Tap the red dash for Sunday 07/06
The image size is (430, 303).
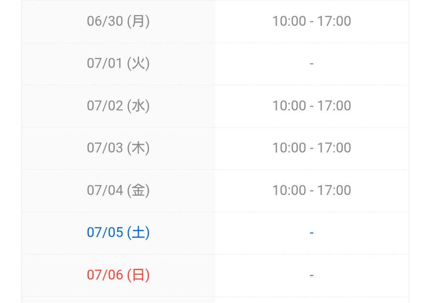[x=311, y=275]
